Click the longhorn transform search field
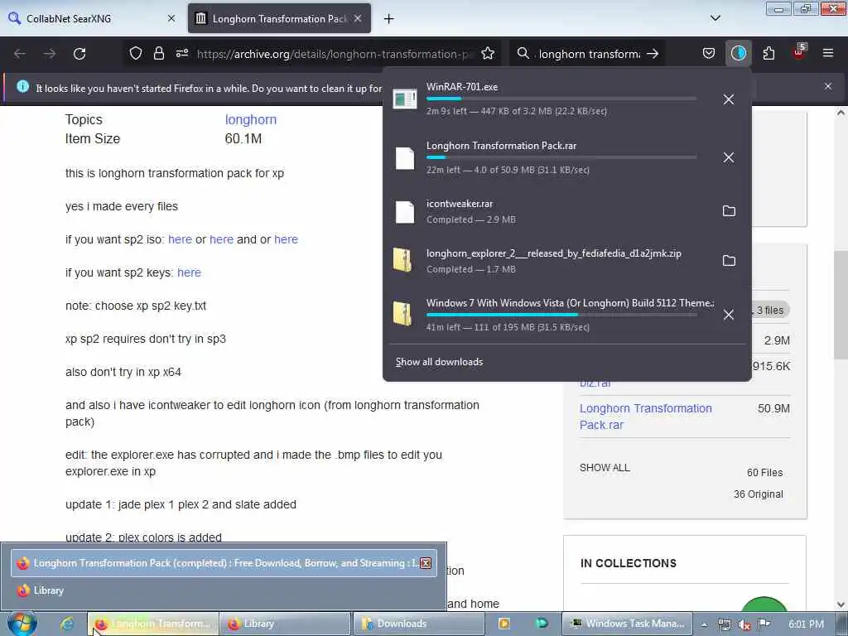 [590, 54]
